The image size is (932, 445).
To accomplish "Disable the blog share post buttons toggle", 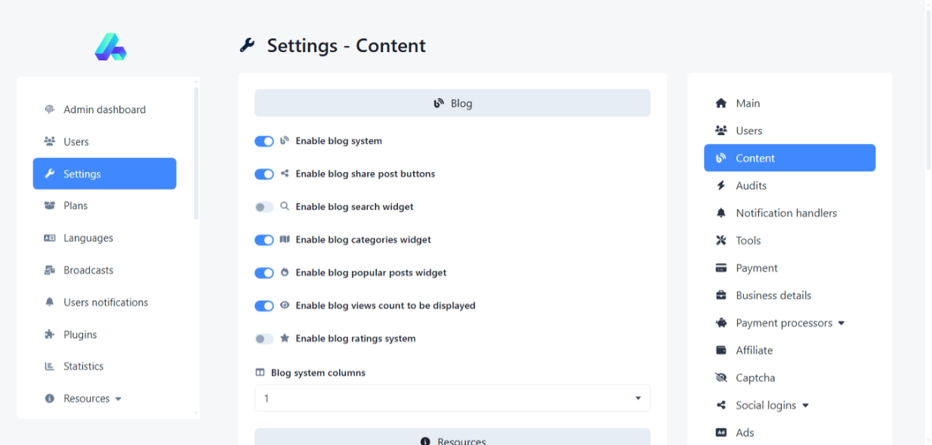I will [264, 174].
